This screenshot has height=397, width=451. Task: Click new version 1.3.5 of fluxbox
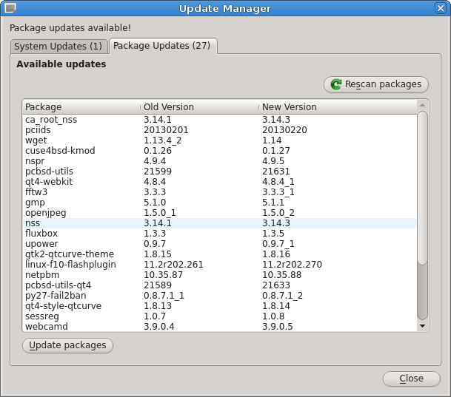[273, 234]
